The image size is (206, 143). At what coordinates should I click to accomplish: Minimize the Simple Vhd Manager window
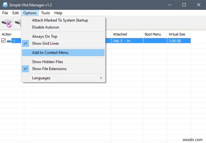click(x=169, y=5)
